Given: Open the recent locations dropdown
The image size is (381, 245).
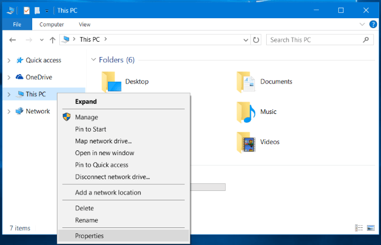Looking at the screenshot, I should click(x=42, y=40).
